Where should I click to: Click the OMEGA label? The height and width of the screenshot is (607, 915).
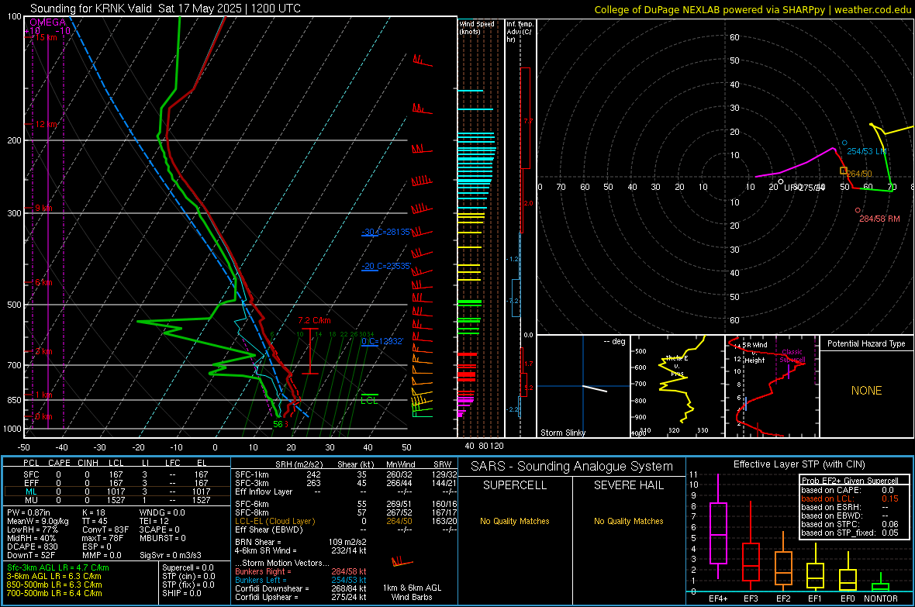(48, 22)
